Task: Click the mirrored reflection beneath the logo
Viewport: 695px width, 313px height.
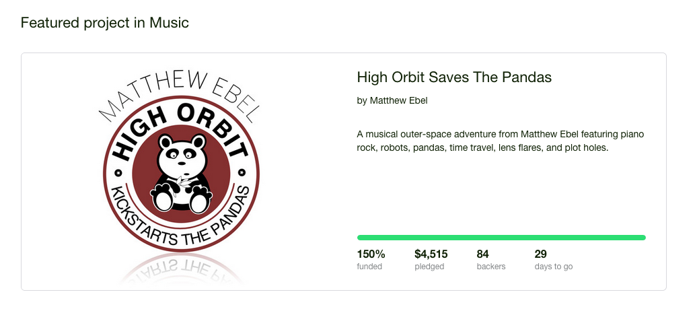Action: coord(180,267)
